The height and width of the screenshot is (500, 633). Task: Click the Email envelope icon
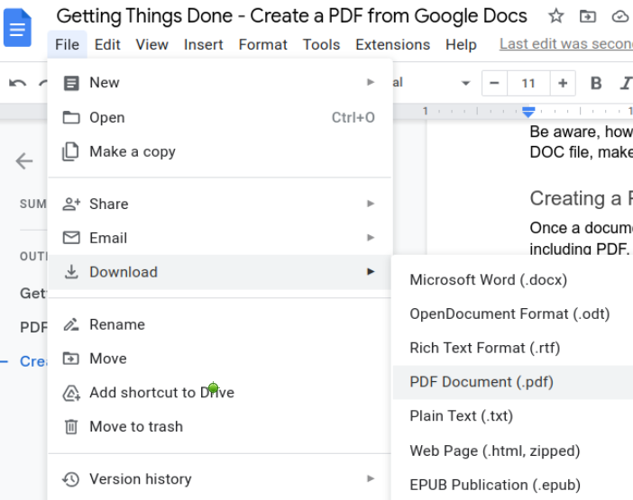point(71,238)
